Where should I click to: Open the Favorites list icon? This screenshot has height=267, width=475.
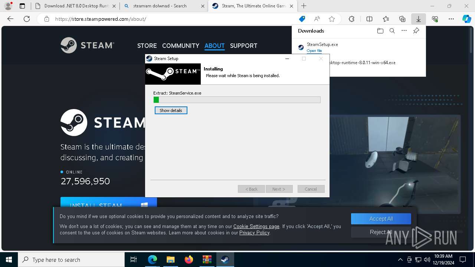click(x=386, y=19)
